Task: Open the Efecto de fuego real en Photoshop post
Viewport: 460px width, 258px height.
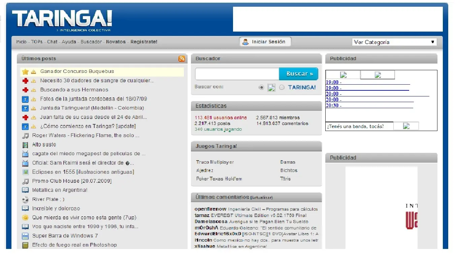Action: point(74,245)
